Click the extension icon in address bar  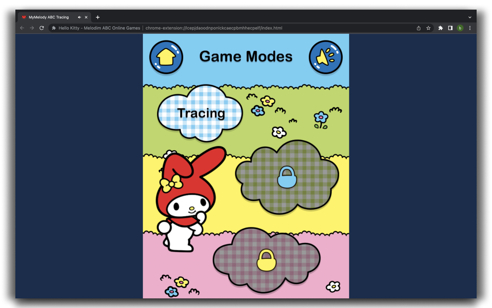tap(53, 28)
